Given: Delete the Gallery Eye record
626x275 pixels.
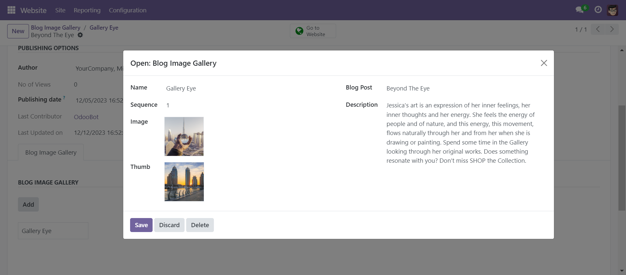Looking at the screenshot, I should click(200, 225).
